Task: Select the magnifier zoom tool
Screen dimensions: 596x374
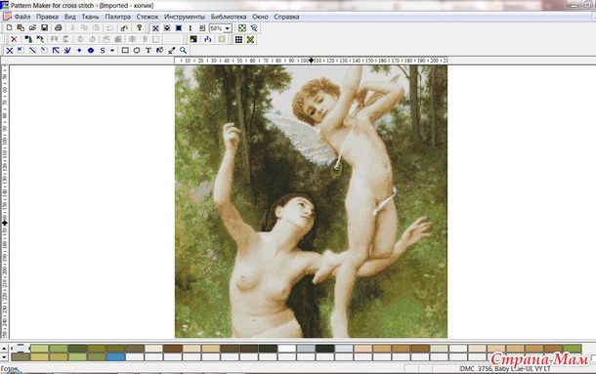Action: point(184,50)
